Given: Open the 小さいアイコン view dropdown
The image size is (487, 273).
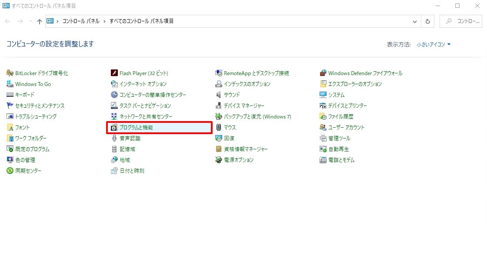Looking at the screenshot, I should [x=434, y=45].
